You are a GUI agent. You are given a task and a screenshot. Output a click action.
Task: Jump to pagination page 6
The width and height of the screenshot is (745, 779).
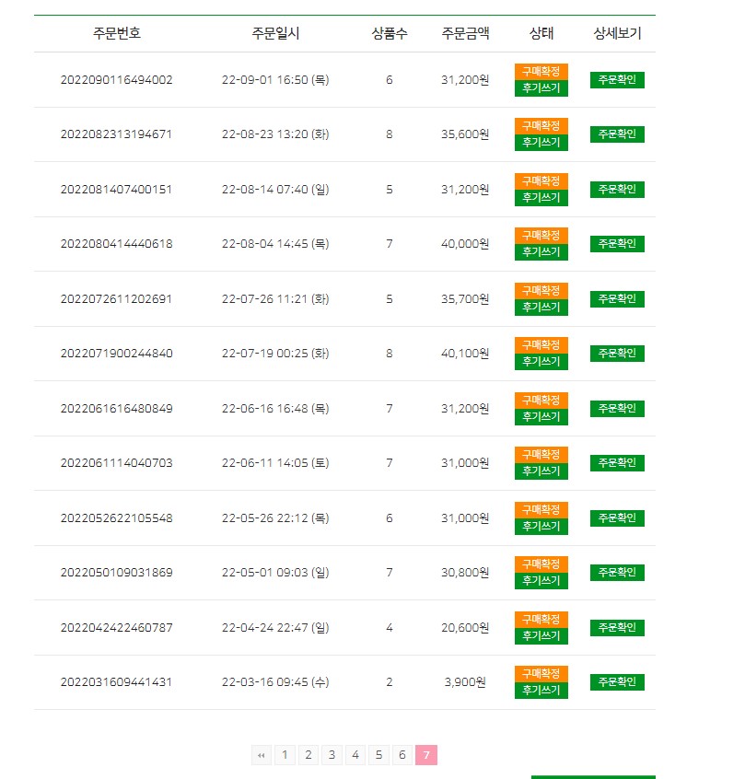[402, 755]
